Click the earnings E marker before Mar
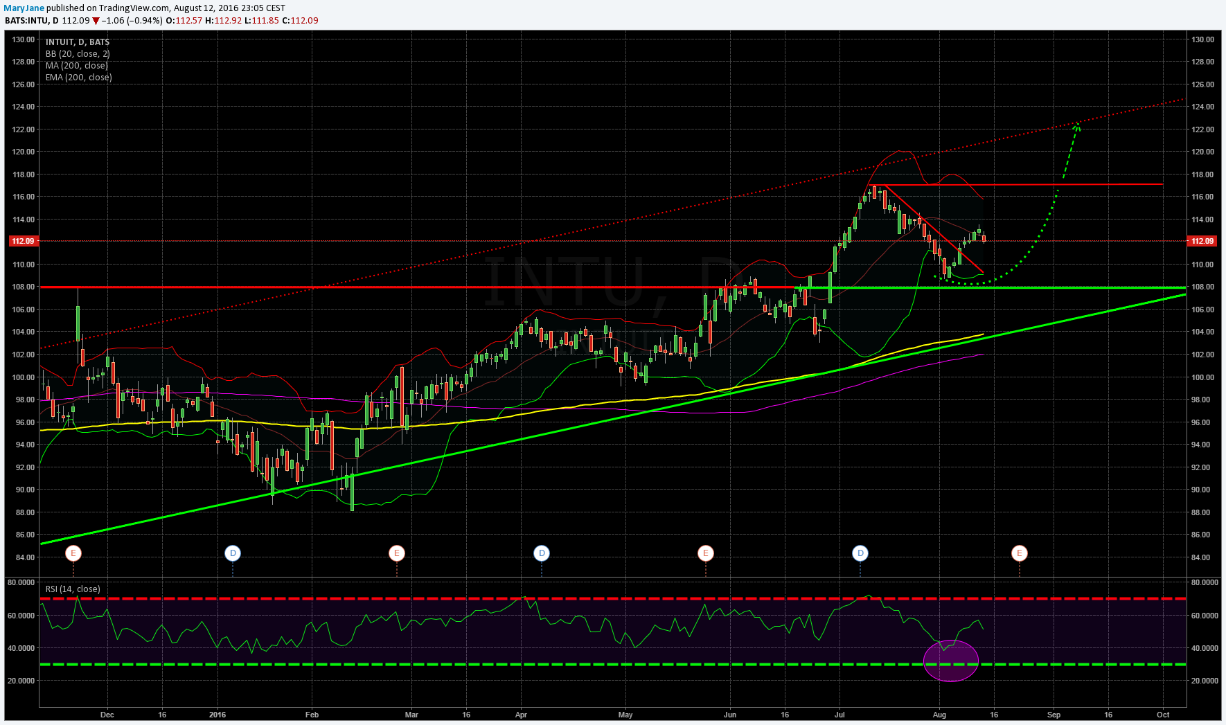Image resolution: width=1226 pixels, height=725 pixels. point(397,553)
